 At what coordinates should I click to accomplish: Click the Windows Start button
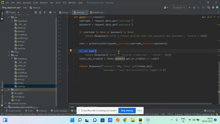point(72,120)
